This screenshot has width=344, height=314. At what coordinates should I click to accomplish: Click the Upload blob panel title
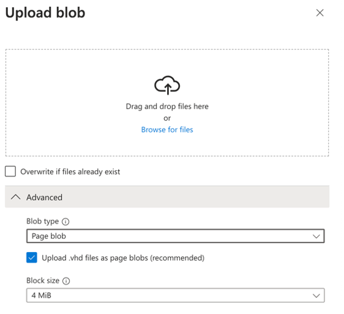(x=45, y=13)
